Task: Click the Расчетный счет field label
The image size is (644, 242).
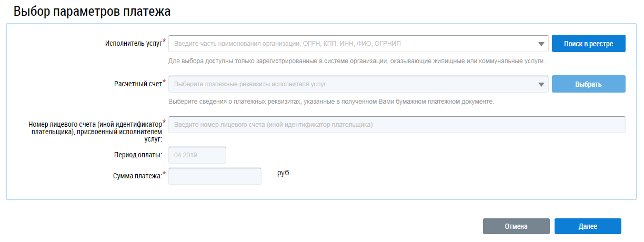Action: click(x=138, y=84)
